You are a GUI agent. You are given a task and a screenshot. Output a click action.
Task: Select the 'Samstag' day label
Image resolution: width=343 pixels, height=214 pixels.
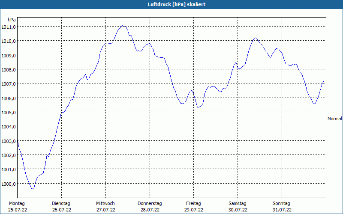238,204
